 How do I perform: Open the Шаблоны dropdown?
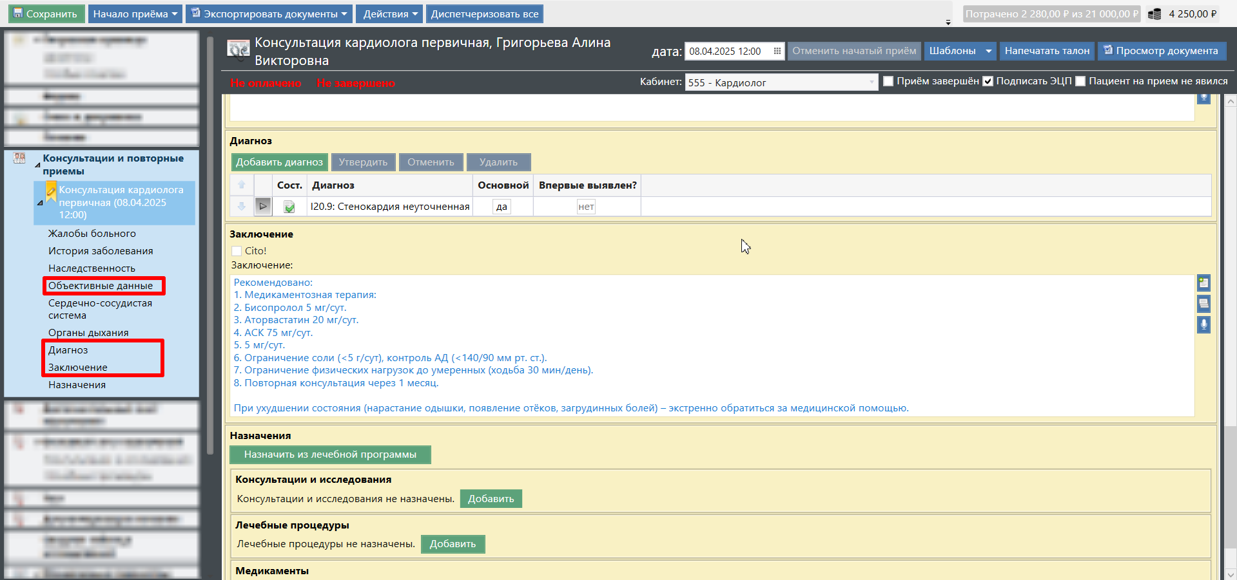pos(960,51)
